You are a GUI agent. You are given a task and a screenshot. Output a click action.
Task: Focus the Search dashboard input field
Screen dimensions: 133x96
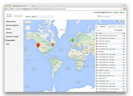[112, 16]
